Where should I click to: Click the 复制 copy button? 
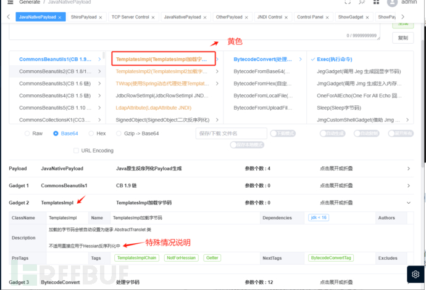[403, 38]
